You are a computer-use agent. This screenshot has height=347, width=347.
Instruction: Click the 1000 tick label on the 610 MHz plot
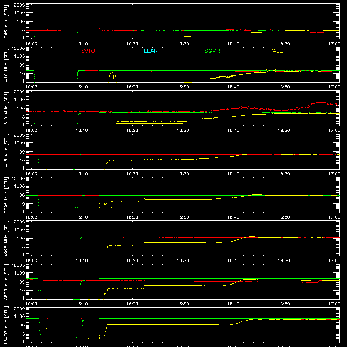tap(20, 100)
